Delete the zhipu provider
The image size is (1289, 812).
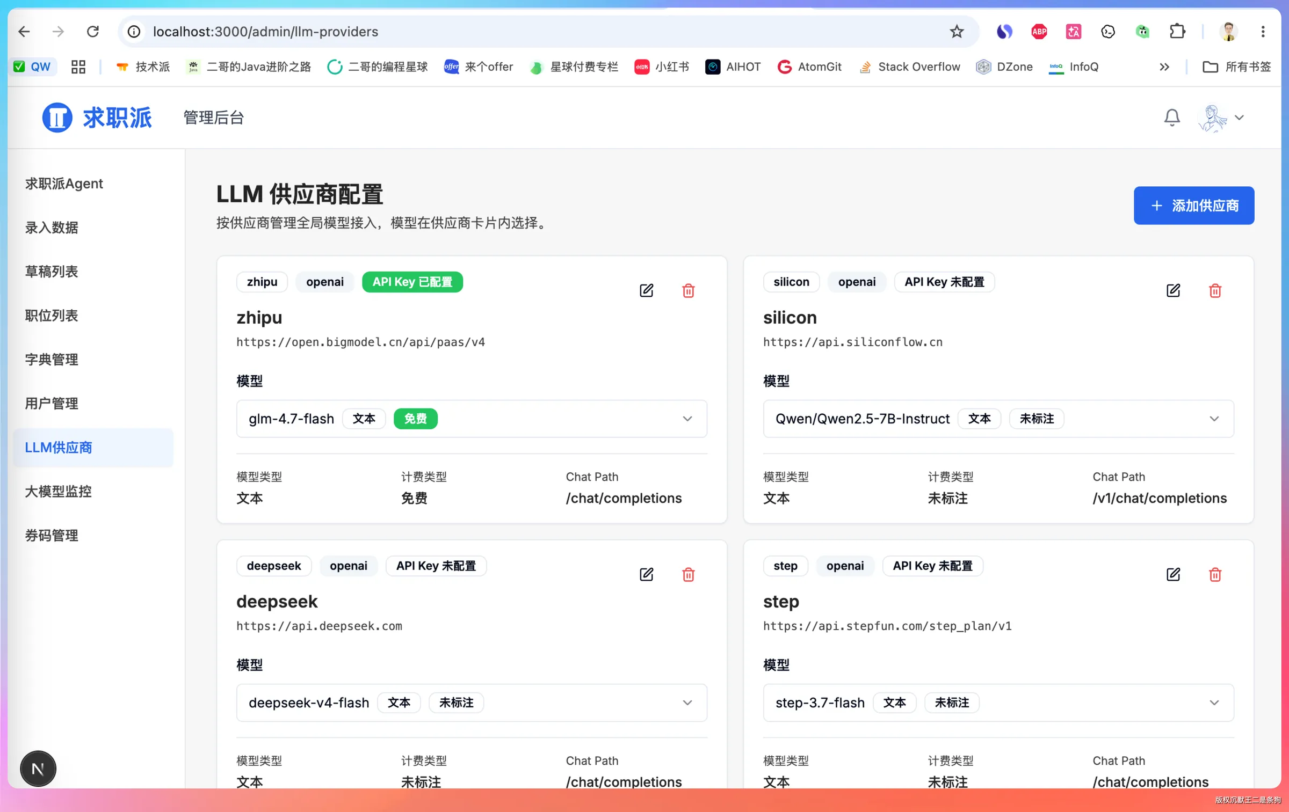click(688, 290)
